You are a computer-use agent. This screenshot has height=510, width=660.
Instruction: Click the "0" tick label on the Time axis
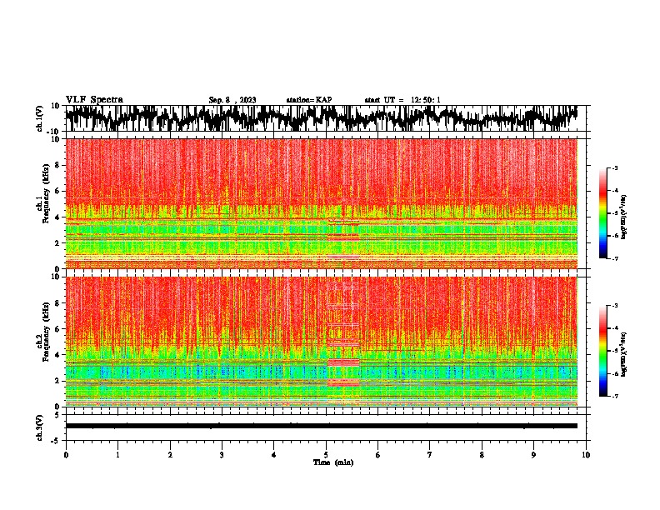tap(66, 455)
